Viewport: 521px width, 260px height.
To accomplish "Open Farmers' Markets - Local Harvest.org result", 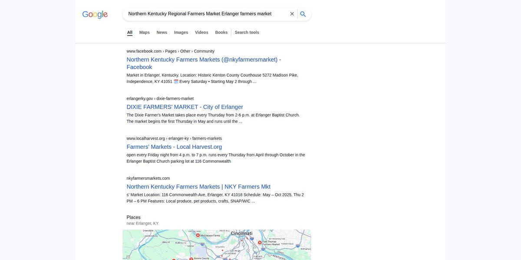I will [x=174, y=147].
